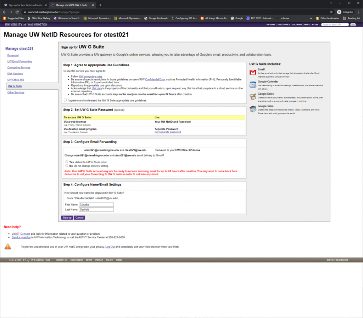This screenshot has width=363, height=318.
Task: Select No, do not change delivery setting
Action: coord(67,166)
